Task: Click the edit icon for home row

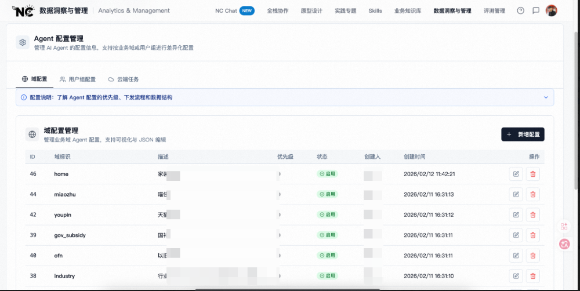Action: click(x=516, y=174)
